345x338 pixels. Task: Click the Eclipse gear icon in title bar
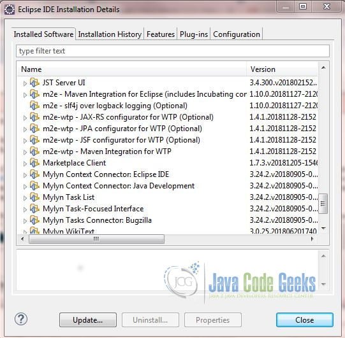10,10
